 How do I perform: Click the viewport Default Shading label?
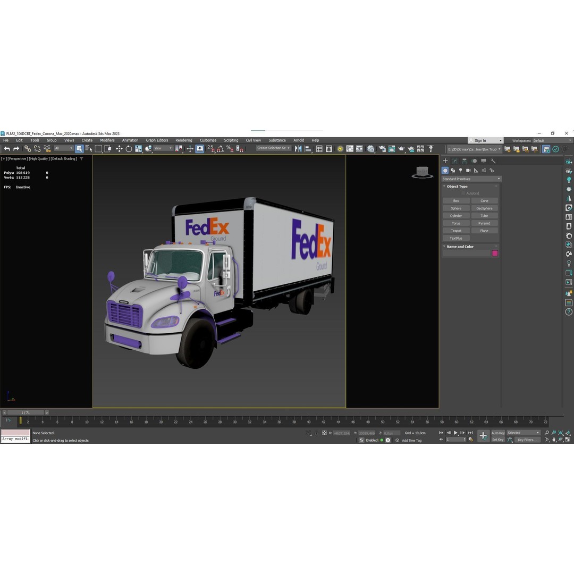click(x=64, y=159)
